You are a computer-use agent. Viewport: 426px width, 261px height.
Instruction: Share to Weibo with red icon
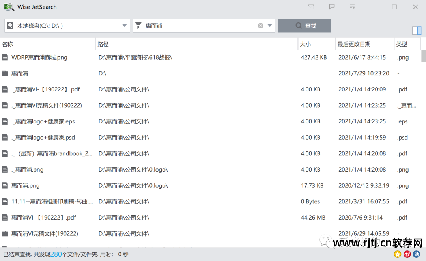pos(407,254)
